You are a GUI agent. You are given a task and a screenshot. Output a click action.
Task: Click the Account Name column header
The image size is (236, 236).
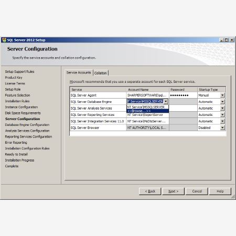coord(148,90)
